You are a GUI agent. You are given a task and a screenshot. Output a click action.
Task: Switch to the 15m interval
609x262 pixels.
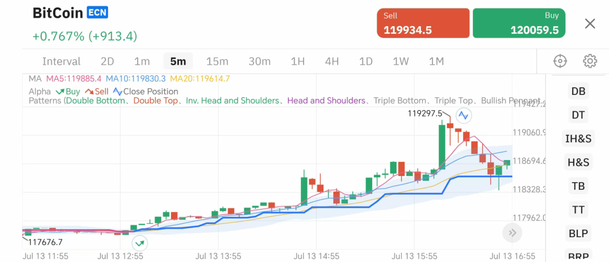point(217,61)
